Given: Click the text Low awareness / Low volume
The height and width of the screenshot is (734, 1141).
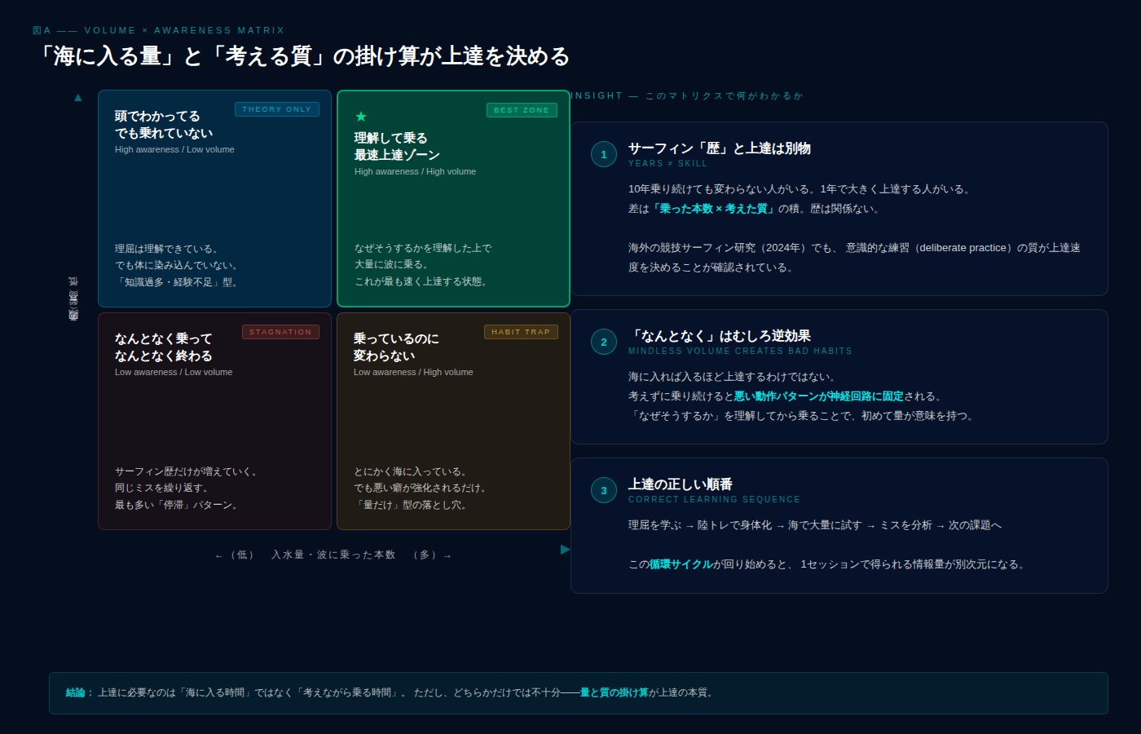Looking at the screenshot, I should pyautogui.click(x=174, y=372).
